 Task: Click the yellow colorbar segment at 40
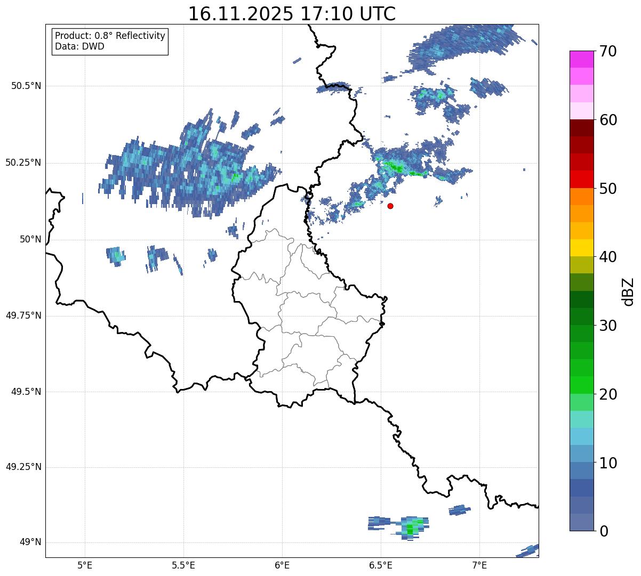tap(581, 248)
